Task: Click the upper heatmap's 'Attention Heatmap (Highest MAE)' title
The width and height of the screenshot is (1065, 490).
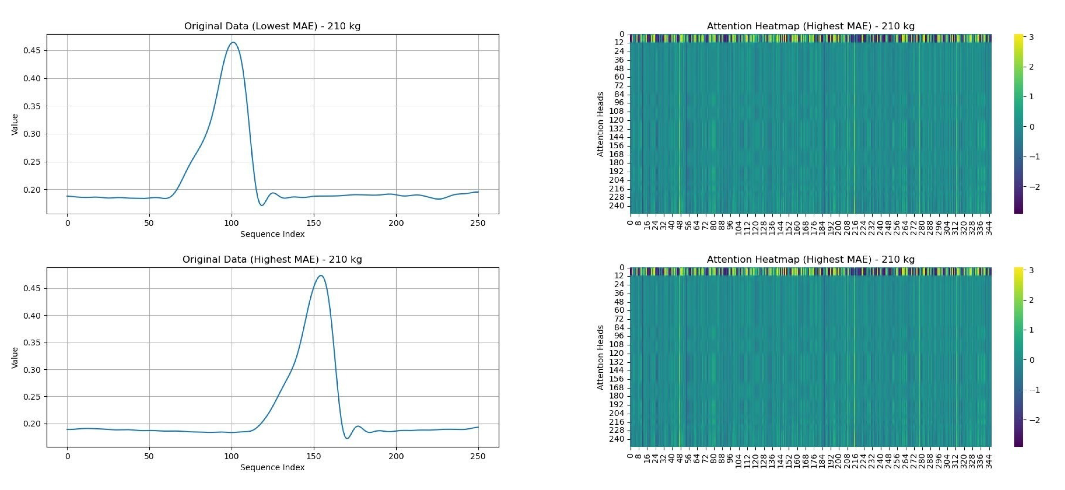Action: point(810,26)
